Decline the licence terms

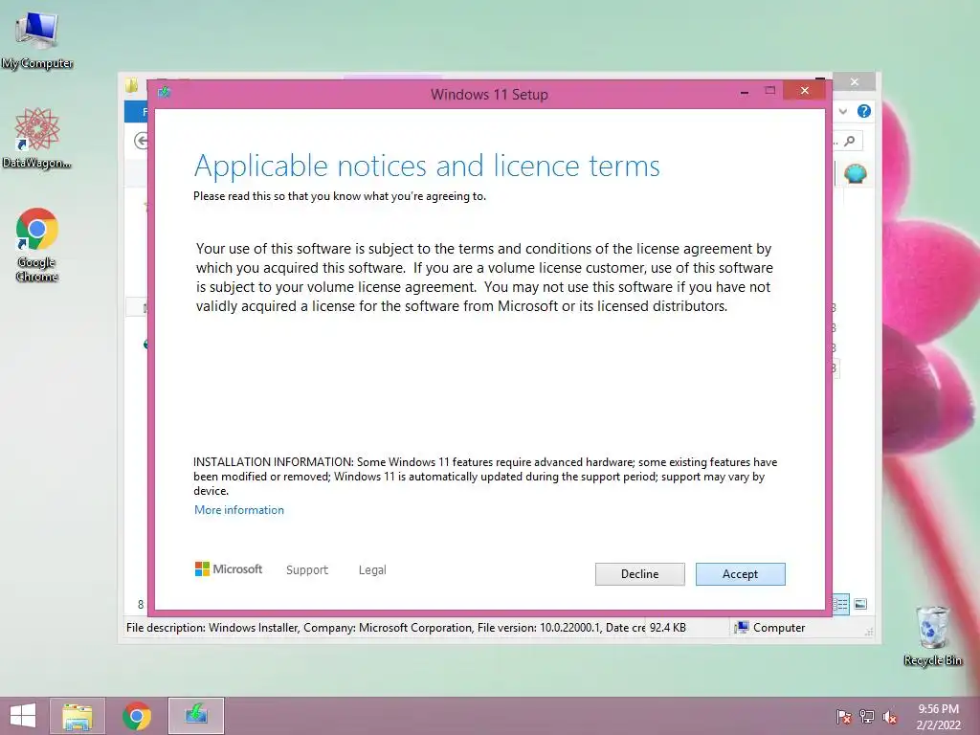[639, 574]
